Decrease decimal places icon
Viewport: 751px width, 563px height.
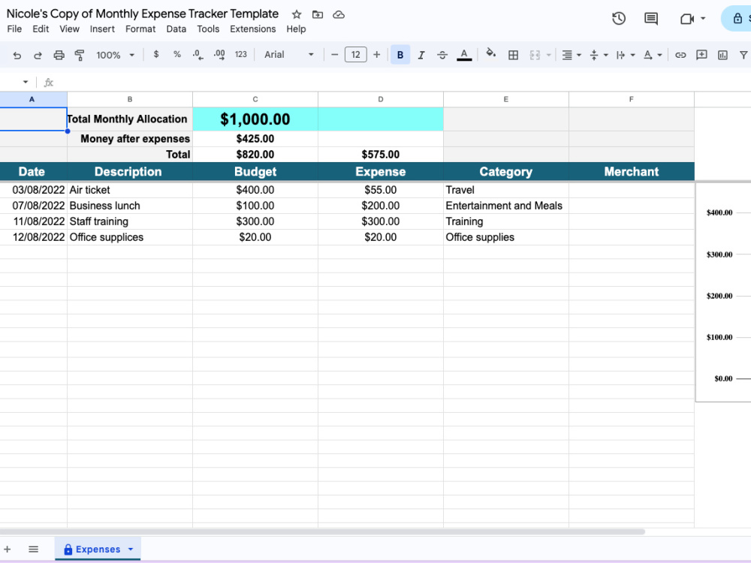pos(198,55)
